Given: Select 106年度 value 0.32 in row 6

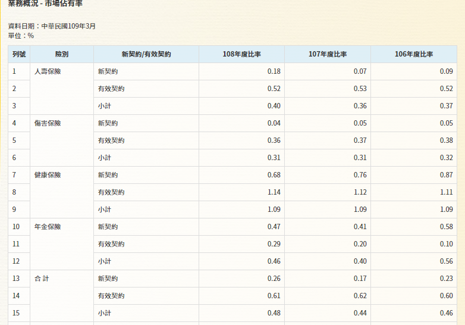Looking at the screenshot, I should coord(447,158).
